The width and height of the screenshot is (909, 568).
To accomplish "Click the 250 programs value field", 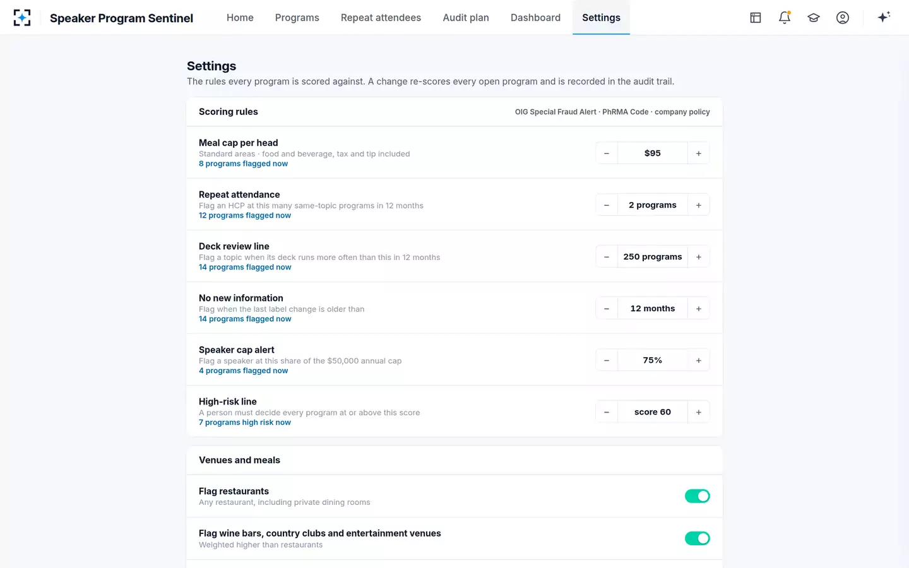I will (653, 257).
